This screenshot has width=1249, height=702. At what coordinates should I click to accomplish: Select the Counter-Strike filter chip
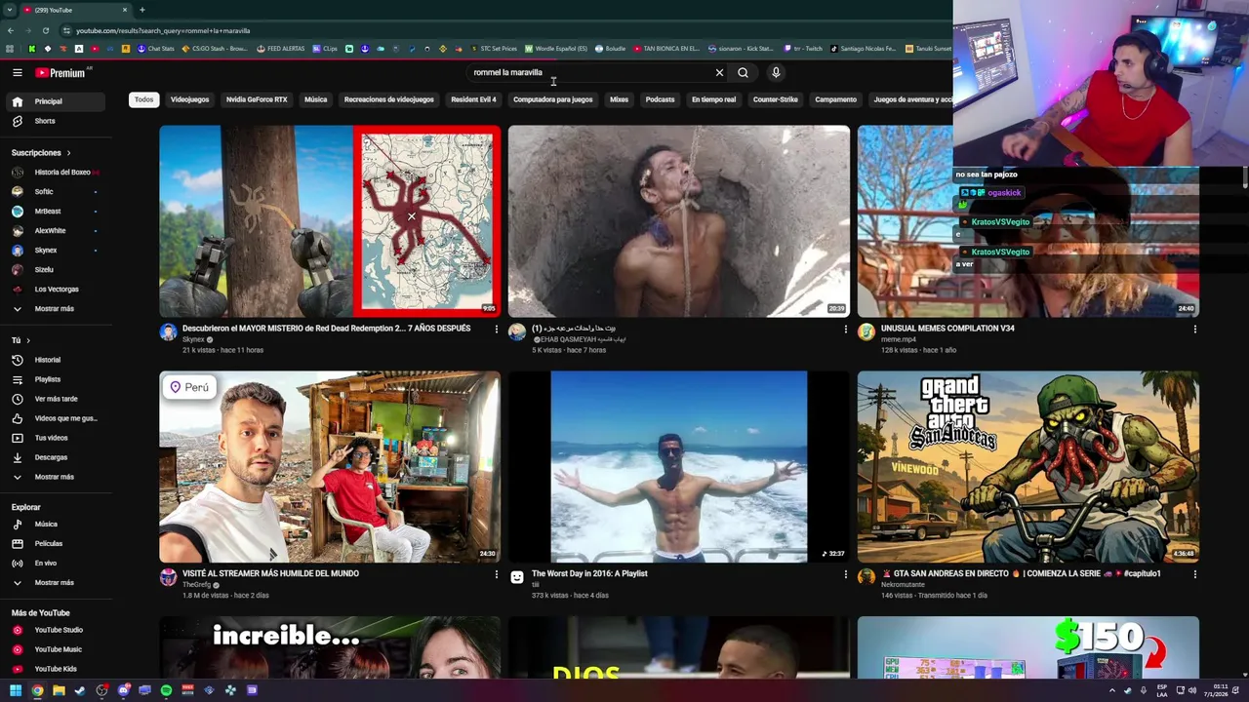(776, 99)
